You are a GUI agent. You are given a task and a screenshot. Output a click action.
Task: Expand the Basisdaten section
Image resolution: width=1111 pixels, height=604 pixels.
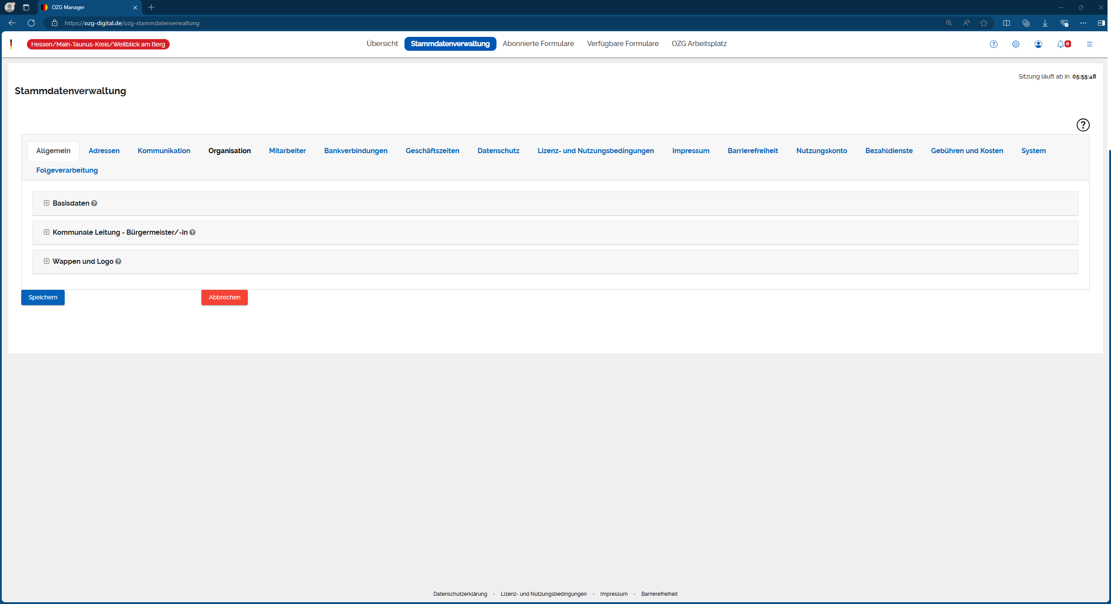46,203
